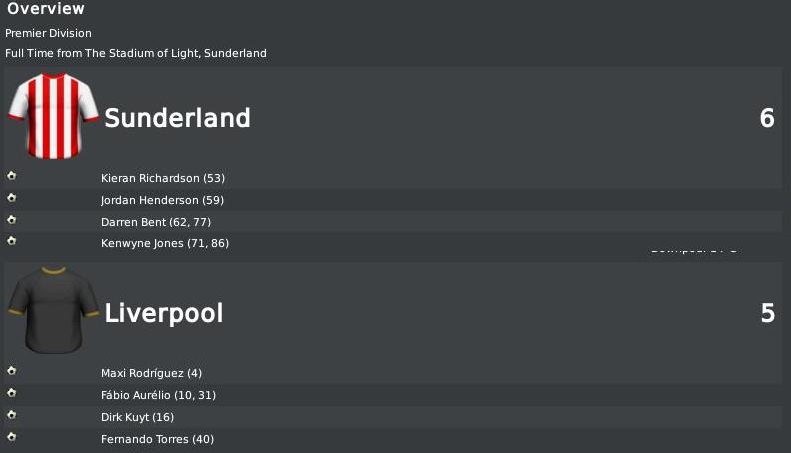Open Darren Bent's player profile
Viewport: 791px width, 453px height.
point(133,222)
